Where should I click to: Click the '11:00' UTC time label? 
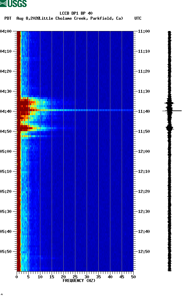coord(144,31)
